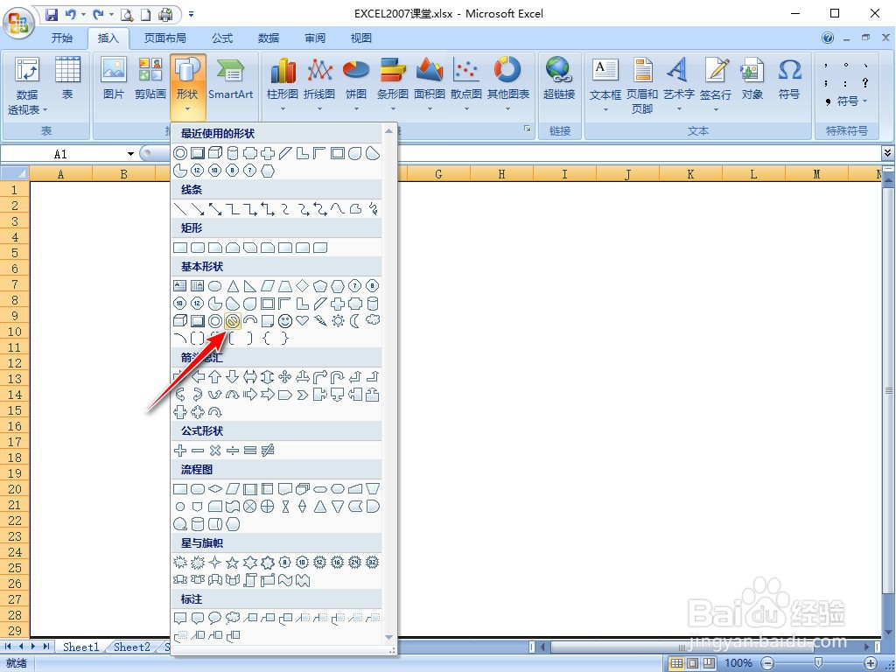This screenshot has height=672, width=896.
Task: Open the Shapes dropdown button
Action: click(x=187, y=86)
